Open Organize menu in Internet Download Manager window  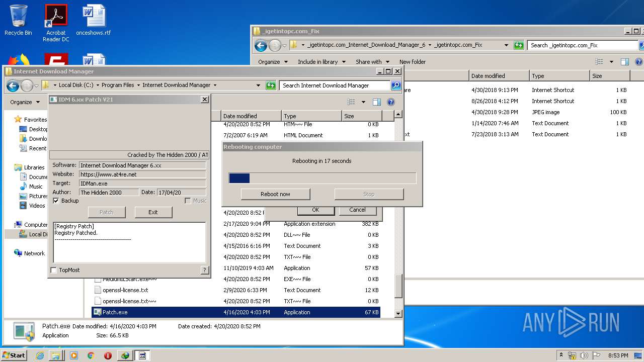tap(25, 102)
